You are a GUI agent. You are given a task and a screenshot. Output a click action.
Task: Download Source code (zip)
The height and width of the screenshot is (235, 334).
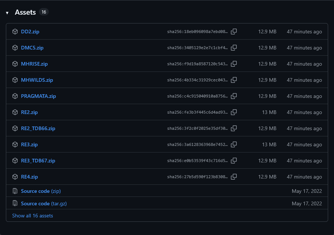click(x=41, y=191)
